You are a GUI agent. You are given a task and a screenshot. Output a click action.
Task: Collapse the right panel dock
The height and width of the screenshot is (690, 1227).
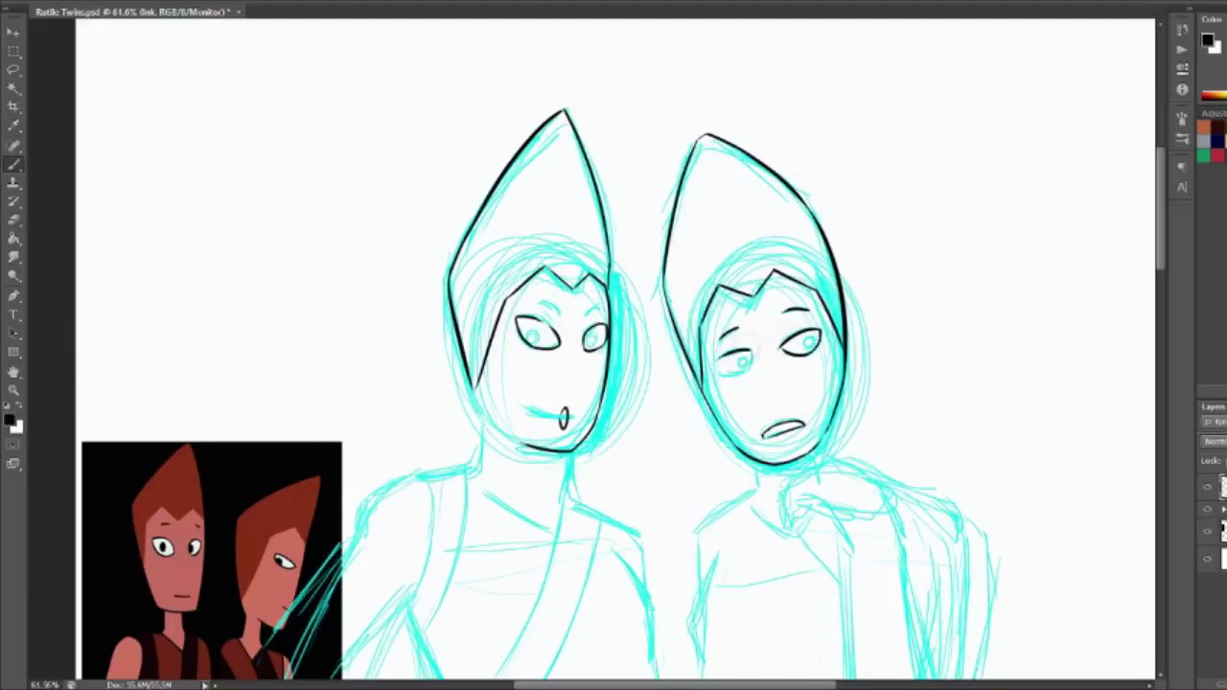[x=1190, y=9]
